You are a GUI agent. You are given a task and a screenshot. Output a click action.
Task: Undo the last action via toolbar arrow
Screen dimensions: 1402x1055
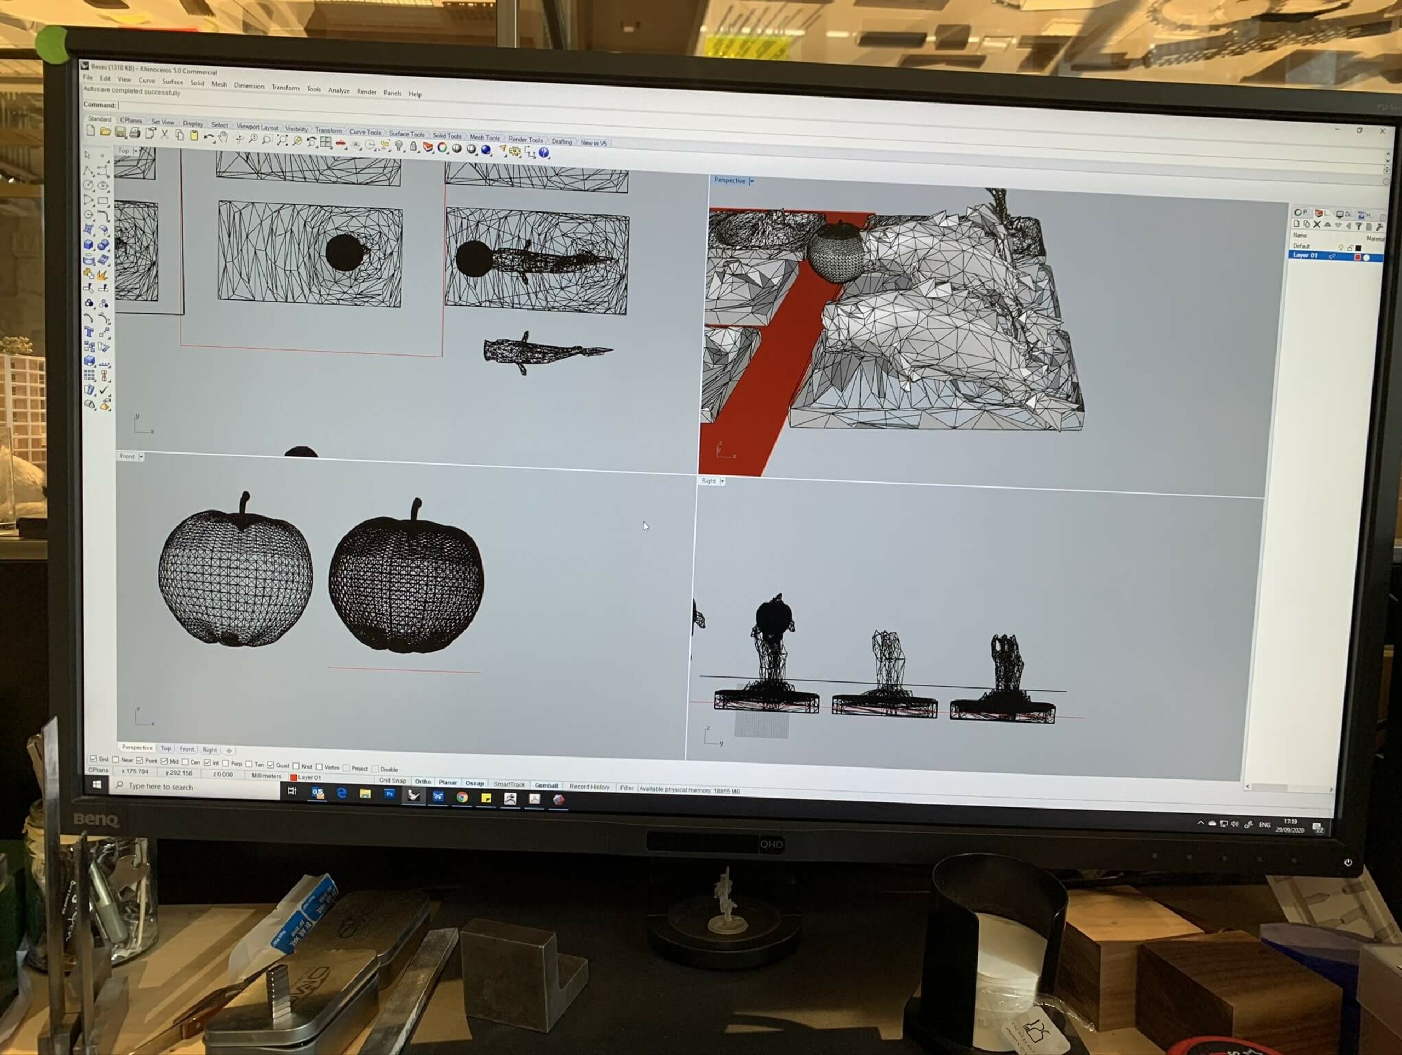coord(209,136)
